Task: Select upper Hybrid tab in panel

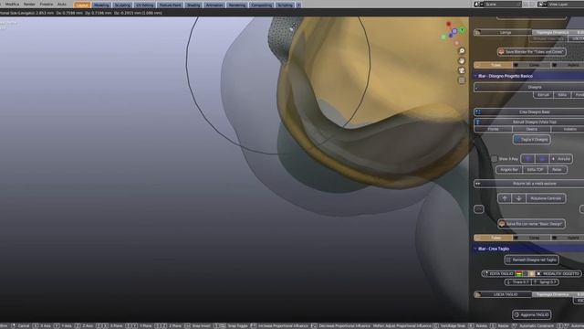Action: pos(568,65)
